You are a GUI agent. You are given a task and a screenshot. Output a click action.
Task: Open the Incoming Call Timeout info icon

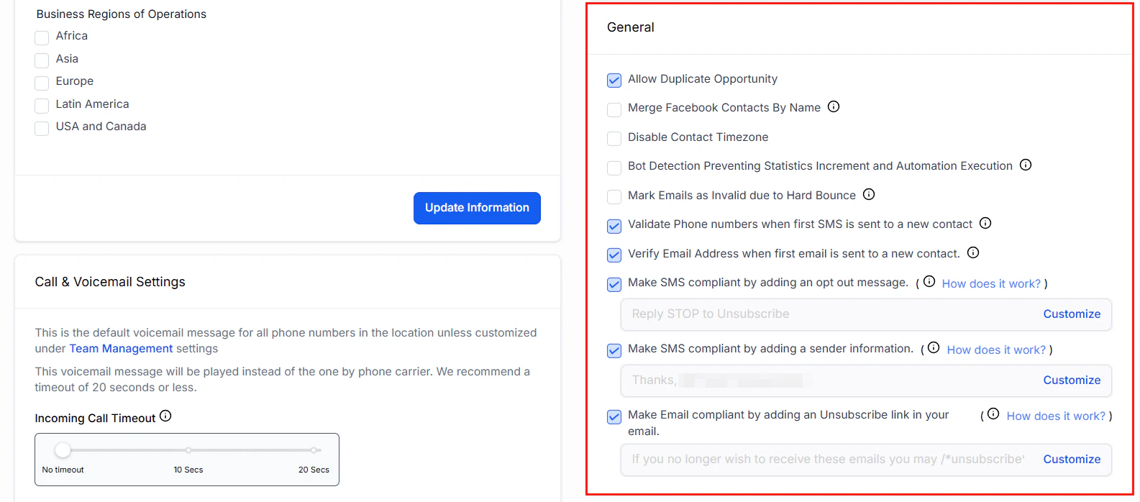(x=166, y=416)
